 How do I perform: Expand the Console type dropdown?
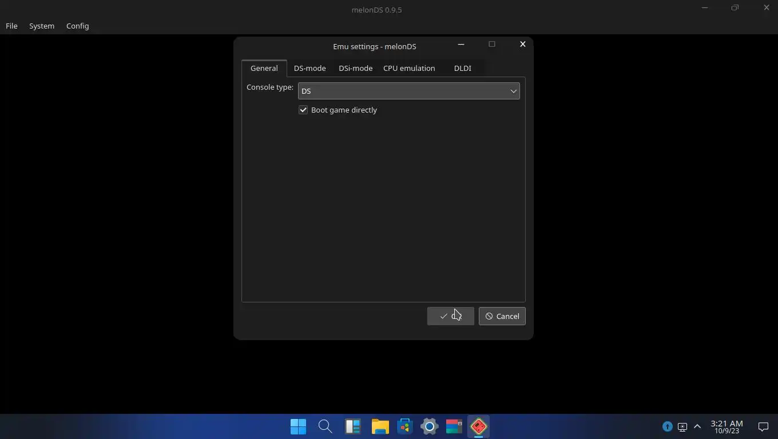pyautogui.click(x=408, y=91)
